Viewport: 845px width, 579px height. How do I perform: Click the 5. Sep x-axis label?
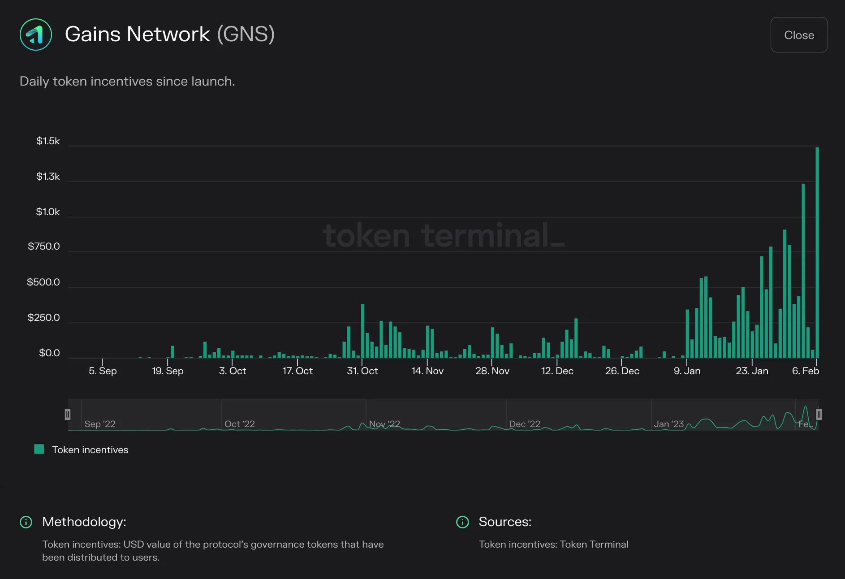click(103, 371)
